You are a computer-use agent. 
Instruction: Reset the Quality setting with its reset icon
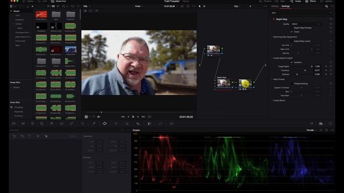pyautogui.click(x=331, y=24)
